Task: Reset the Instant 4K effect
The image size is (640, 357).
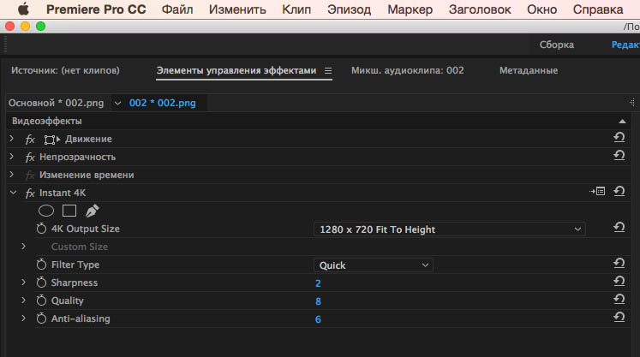Action: [x=619, y=192]
